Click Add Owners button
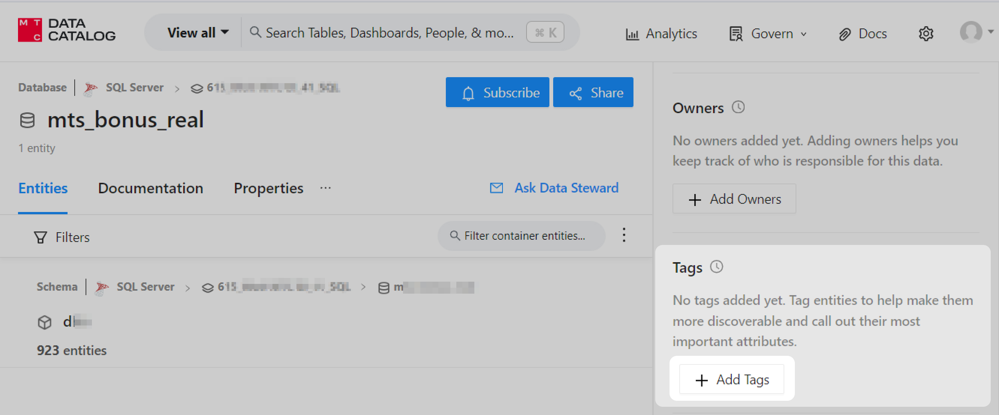The height and width of the screenshot is (415, 999). pos(734,199)
